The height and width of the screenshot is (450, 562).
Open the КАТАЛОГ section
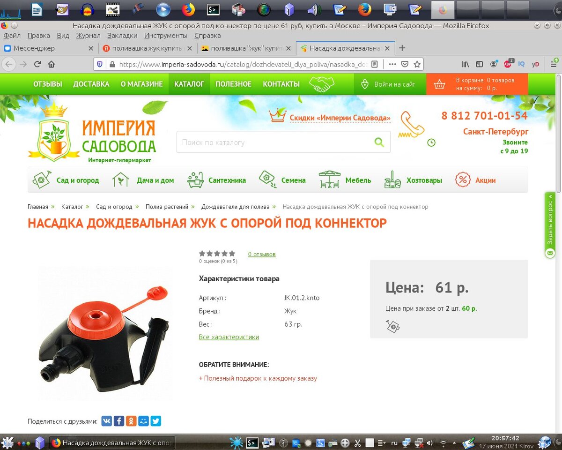(189, 84)
